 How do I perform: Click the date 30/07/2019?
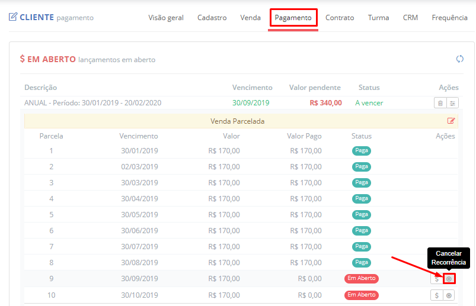click(x=139, y=247)
